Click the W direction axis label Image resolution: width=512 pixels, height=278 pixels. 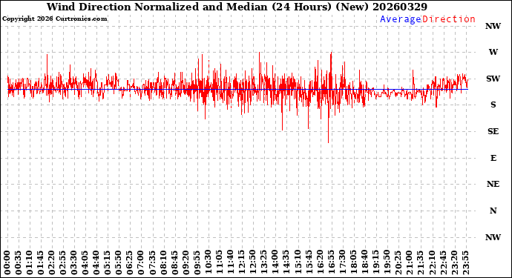493,52
